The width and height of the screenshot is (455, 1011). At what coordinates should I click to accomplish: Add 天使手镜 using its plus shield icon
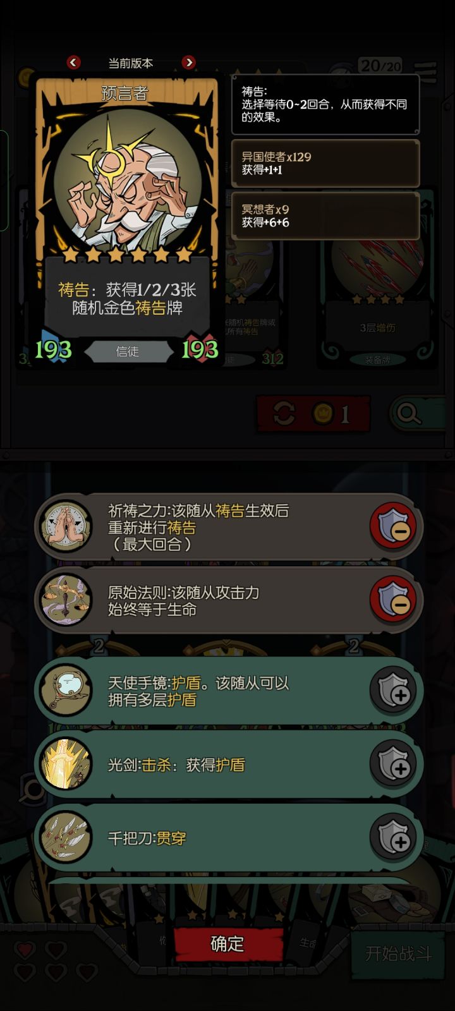point(393,691)
